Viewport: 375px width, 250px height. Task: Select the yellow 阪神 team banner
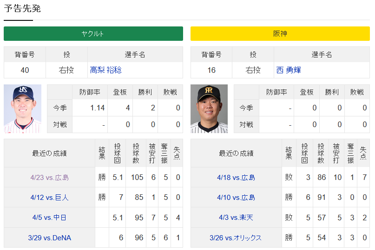(x=280, y=34)
